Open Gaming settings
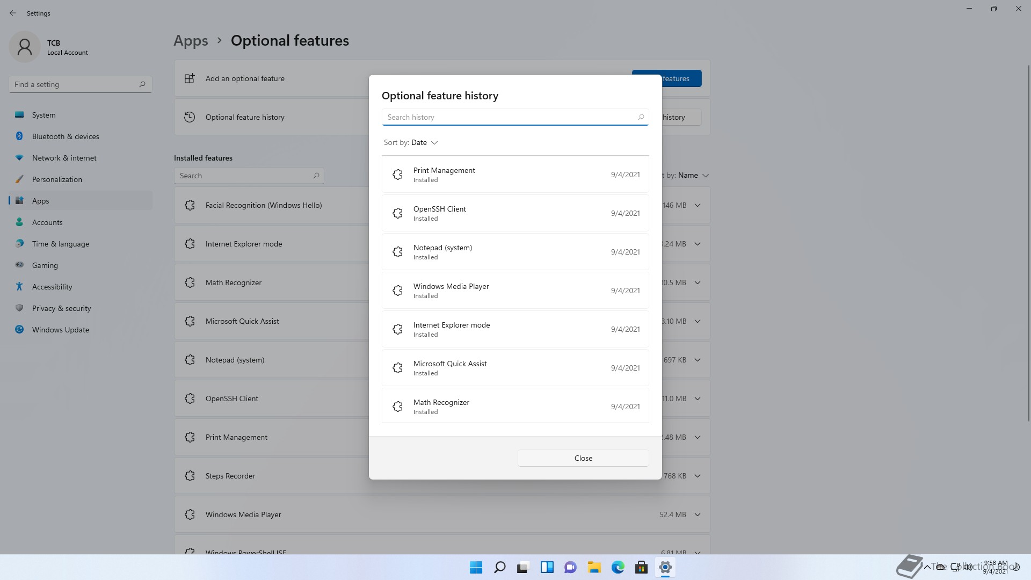 coord(81,265)
